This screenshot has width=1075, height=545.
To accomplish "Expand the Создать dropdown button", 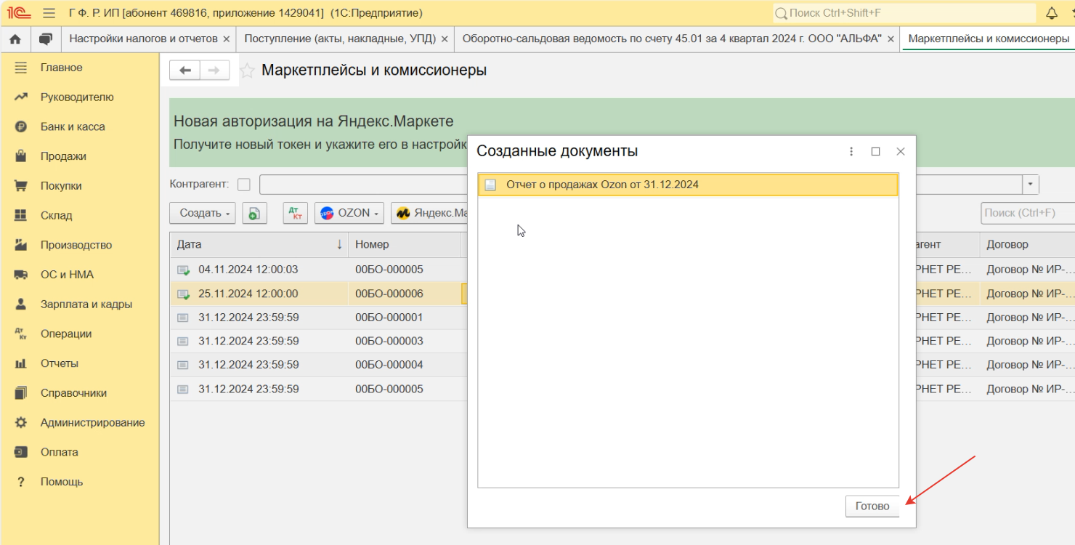I will point(203,213).
